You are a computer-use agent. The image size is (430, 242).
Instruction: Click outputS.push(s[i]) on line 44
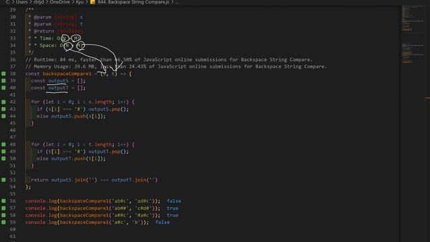pyautogui.click(x=78, y=116)
